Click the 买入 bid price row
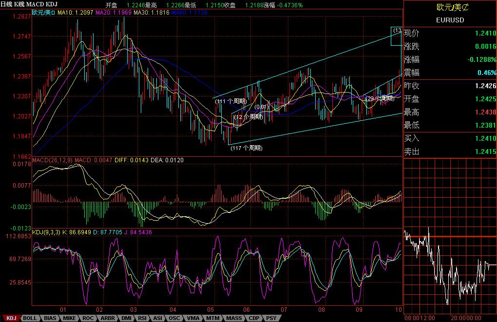497x322 pixels. [450, 138]
